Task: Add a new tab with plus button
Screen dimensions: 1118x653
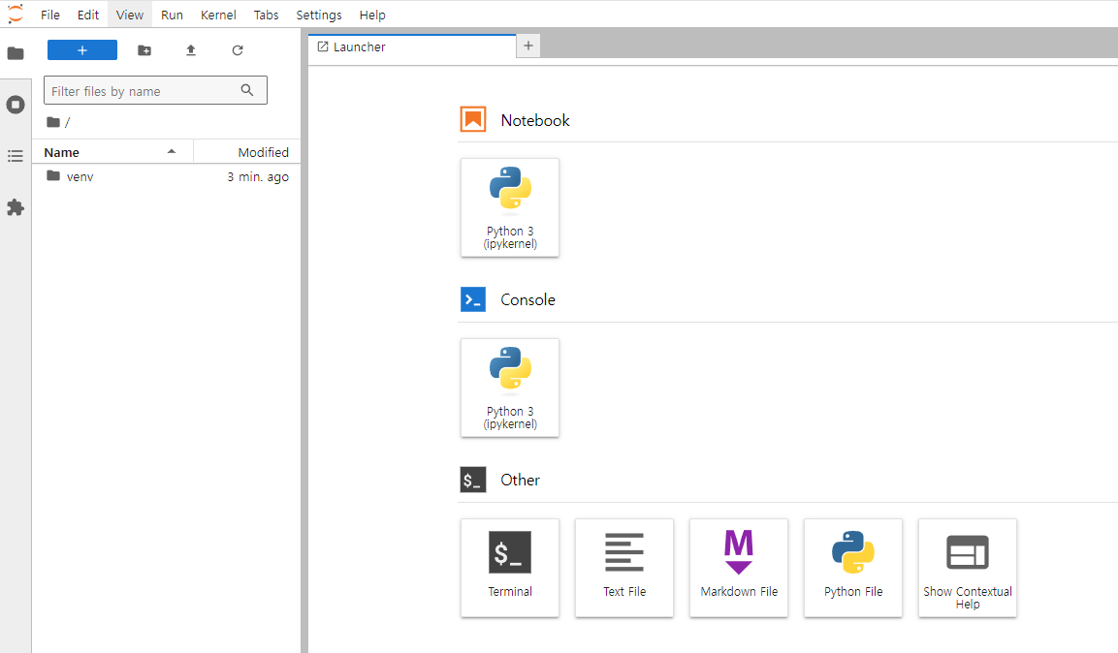Action: coord(528,46)
